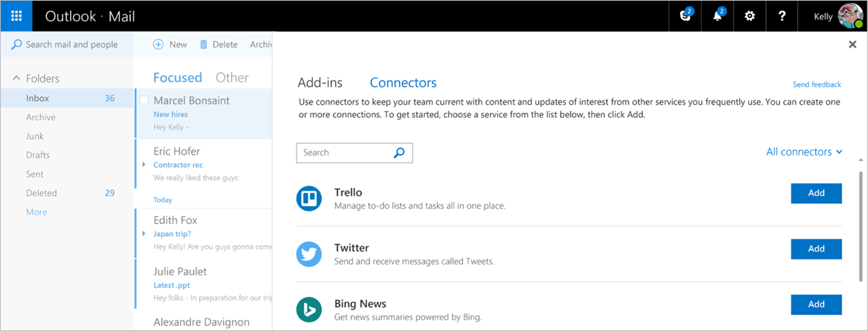Image resolution: width=868 pixels, height=331 pixels.
Task: Click the Deleted count 29
Action: [x=110, y=193]
